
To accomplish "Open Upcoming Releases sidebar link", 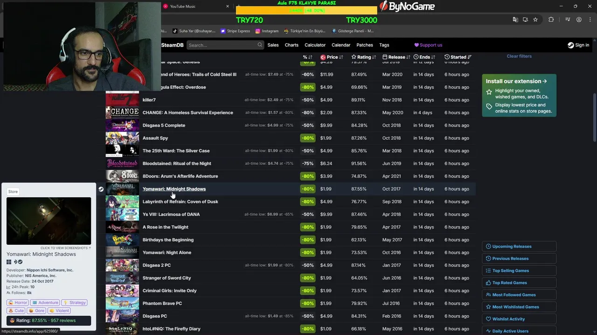I will [x=519, y=247].
